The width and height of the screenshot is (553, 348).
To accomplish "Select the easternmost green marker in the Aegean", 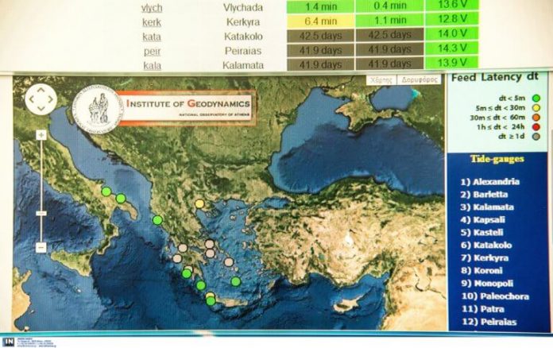I will tap(236, 281).
